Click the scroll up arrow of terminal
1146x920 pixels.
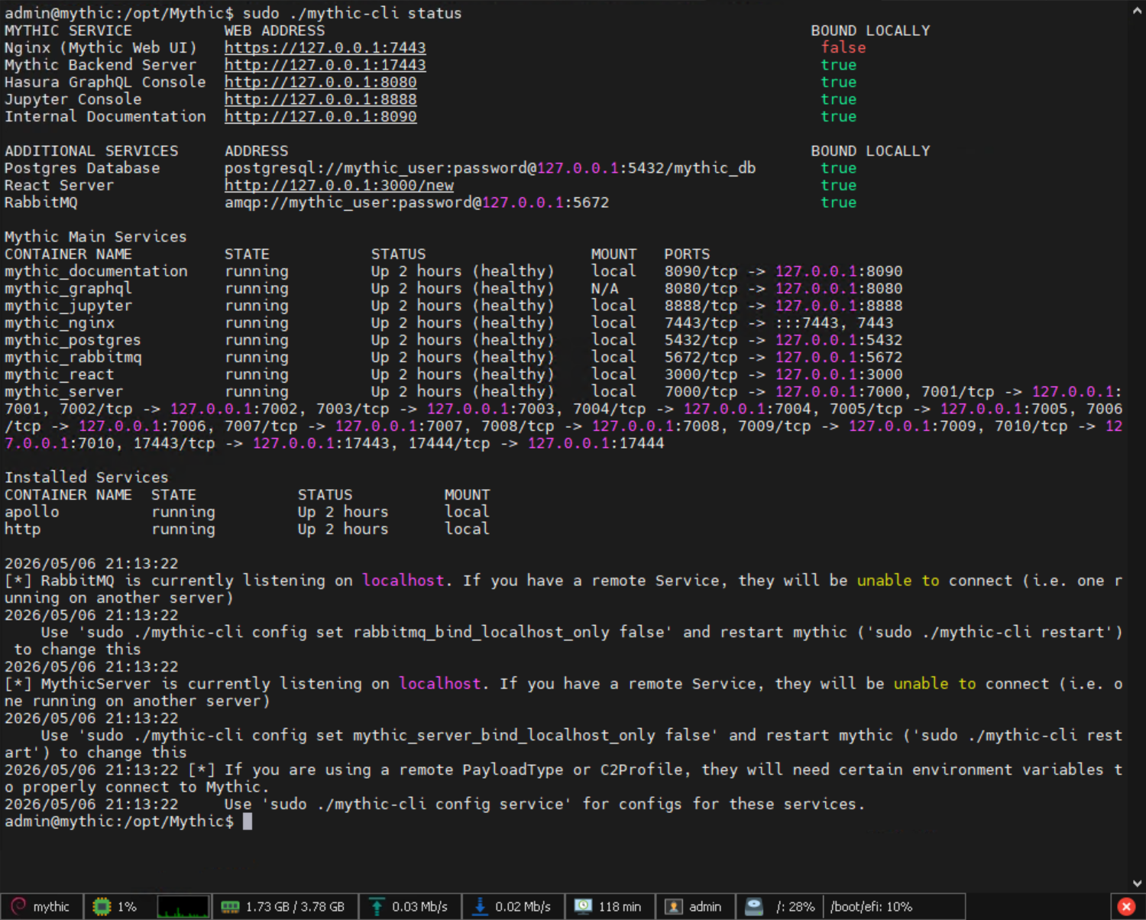(x=1137, y=10)
